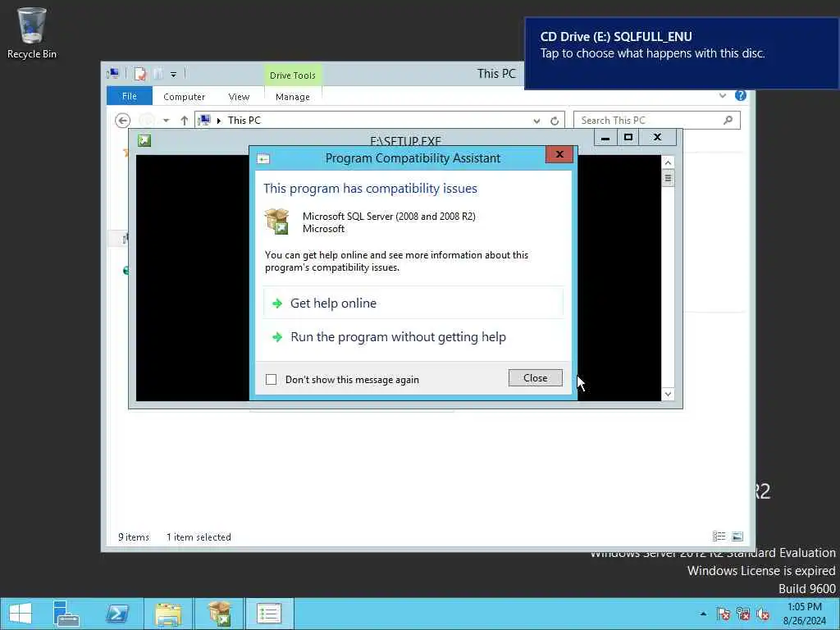The height and width of the screenshot is (630, 840).
Task: Click the Close button in Compatibility Assistant
Action: tap(535, 377)
